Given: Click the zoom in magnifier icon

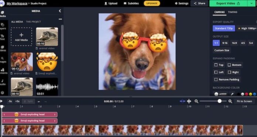Looking at the screenshot, I should coord(230,101).
